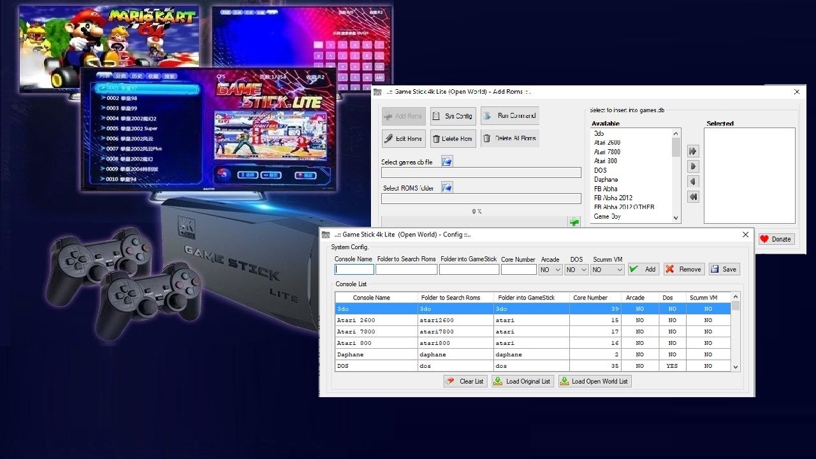Close the Add Roms window
The height and width of the screenshot is (459, 816).
pyautogui.click(x=796, y=92)
